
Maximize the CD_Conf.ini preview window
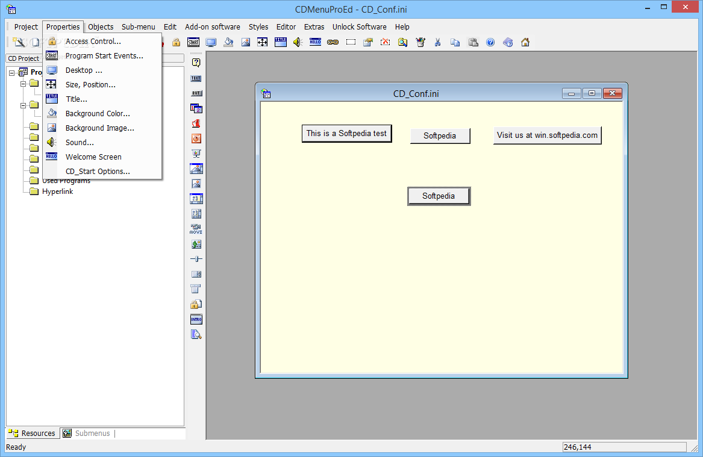[592, 93]
